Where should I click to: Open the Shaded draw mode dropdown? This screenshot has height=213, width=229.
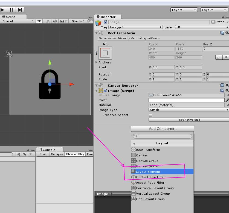point(17,21)
